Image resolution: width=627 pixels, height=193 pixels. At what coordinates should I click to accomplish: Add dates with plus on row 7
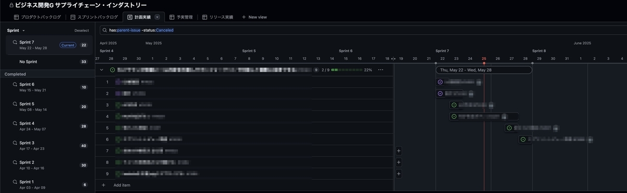399,151
